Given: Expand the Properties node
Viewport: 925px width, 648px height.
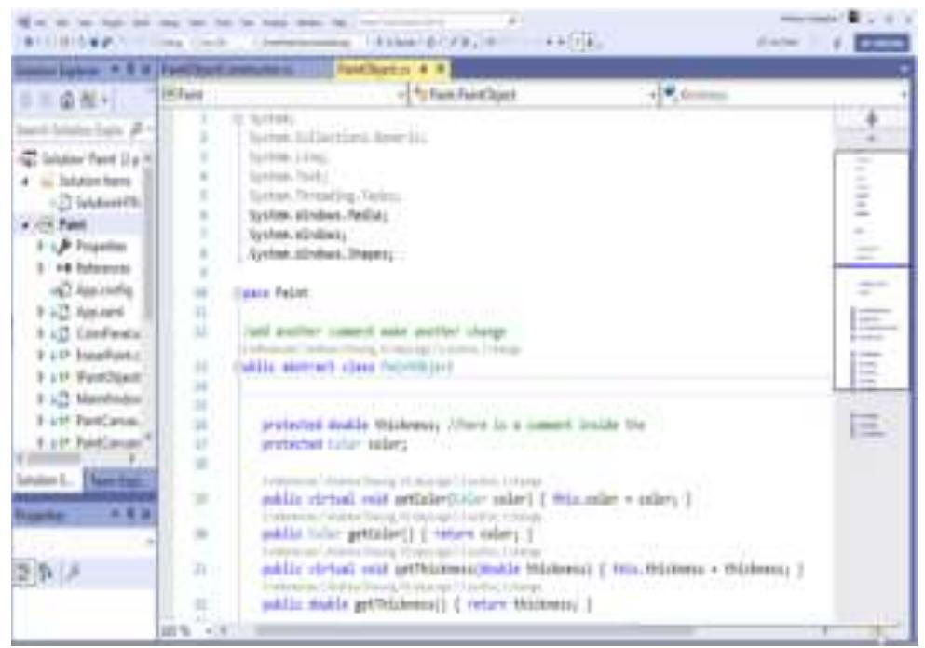Looking at the screenshot, I should coord(40,247).
